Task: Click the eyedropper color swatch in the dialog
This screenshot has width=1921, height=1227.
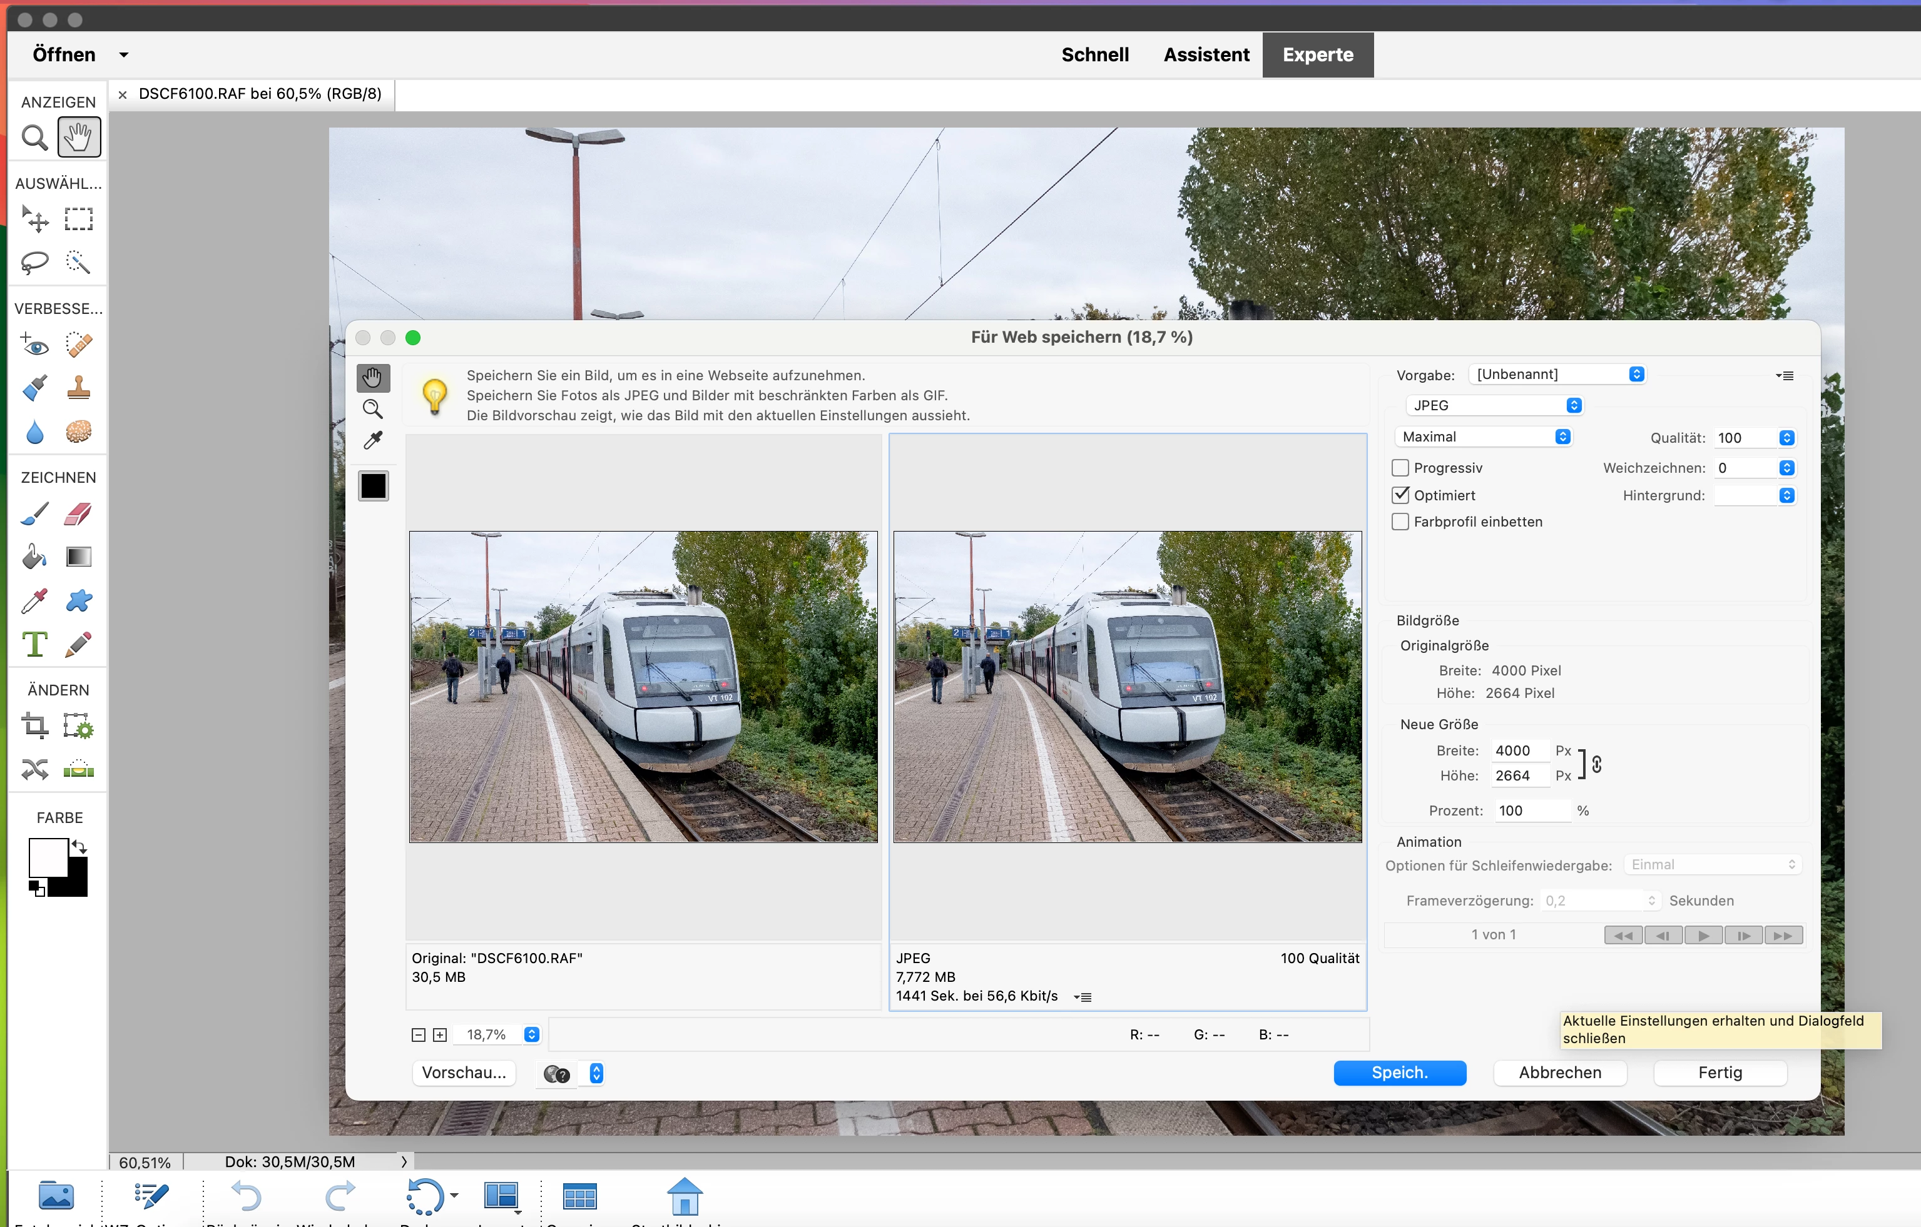Action: coord(372,485)
